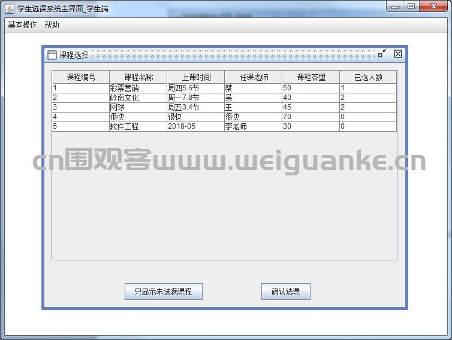The height and width of the screenshot is (340, 452).
Task: Click teacher cell 吴
Action: tap(253, 98)
